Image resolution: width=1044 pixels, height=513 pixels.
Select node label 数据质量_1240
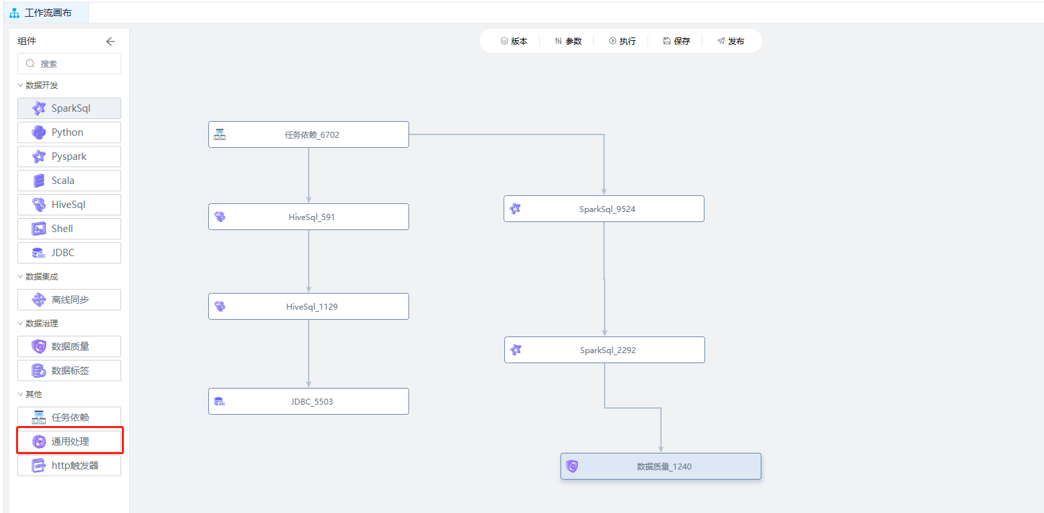click(x=664, y=467)
